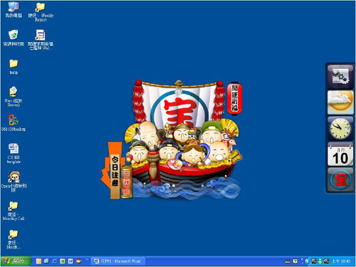Select the Word template document icon
Screen dimensions: 356x267
(x=14, y=153)
